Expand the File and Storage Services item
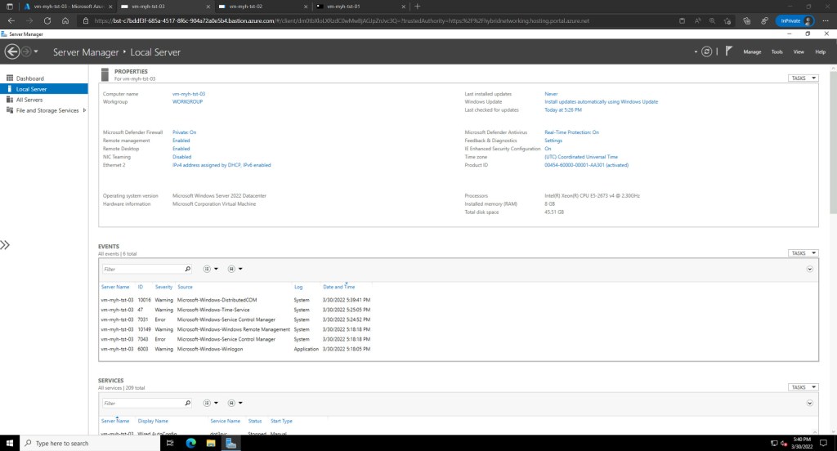The height and width of the screenshot is (451, 837). pyautogui.click(x=84, y=110)
